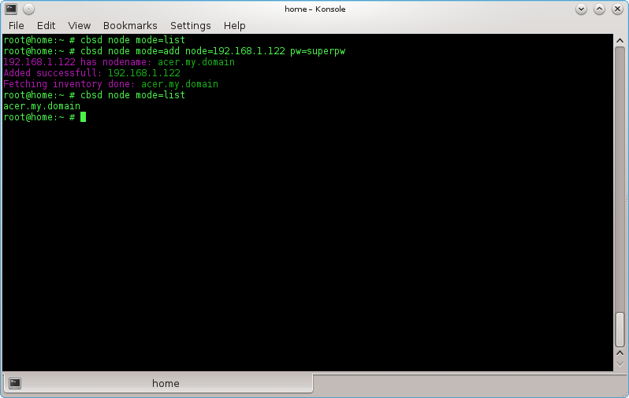Click the 'home – Konsole' window title
629x398 pixels.
(x=315, y=9)
